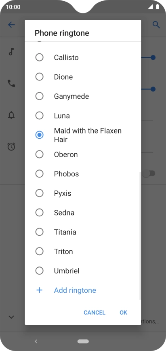Select Phobos from the ringtone list

point(83,174)
